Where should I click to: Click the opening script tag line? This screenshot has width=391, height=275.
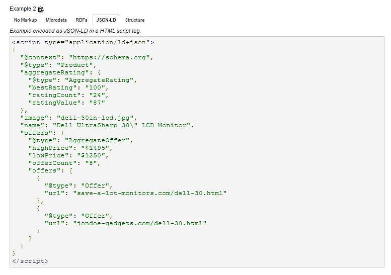[x=83, y=43]
